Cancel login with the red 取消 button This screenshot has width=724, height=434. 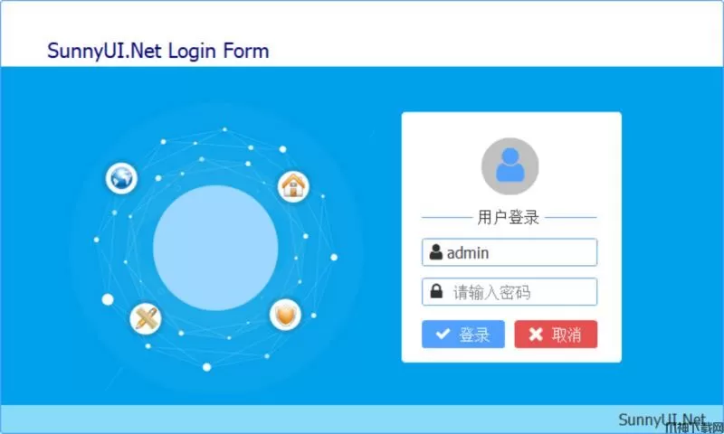click(556, 334)
